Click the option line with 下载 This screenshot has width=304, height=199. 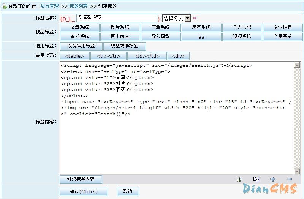click(x=107, y=90)
